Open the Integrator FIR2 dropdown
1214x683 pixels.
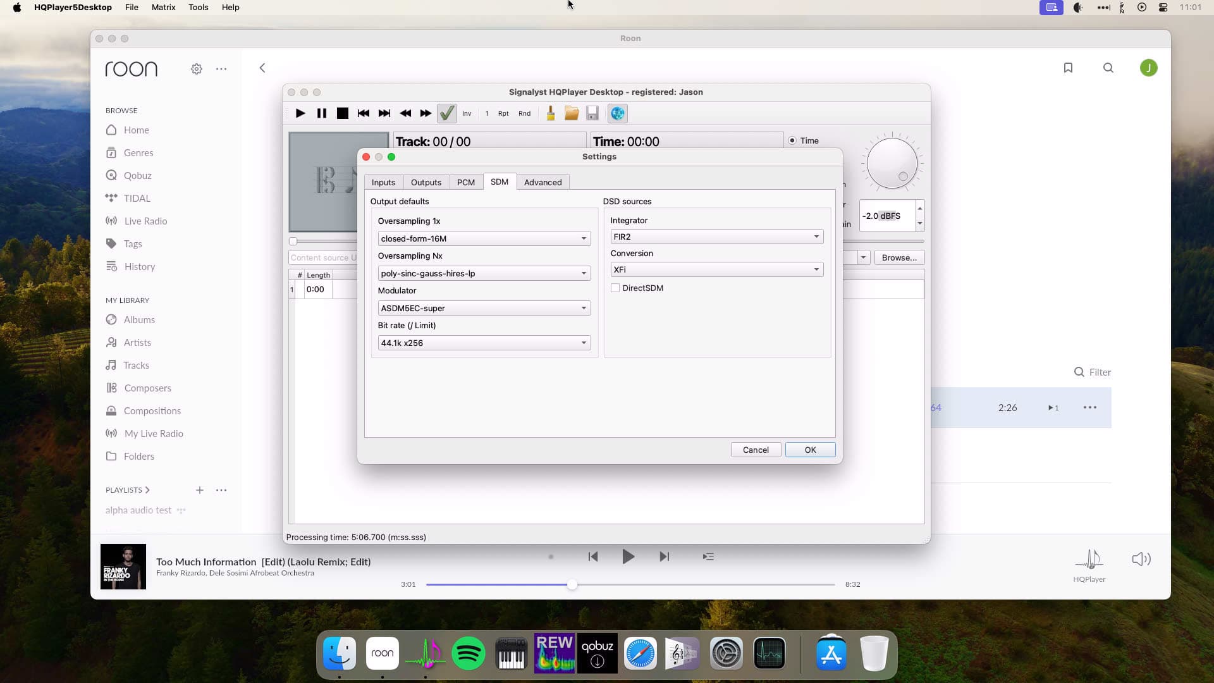click(x=717, y=237)
